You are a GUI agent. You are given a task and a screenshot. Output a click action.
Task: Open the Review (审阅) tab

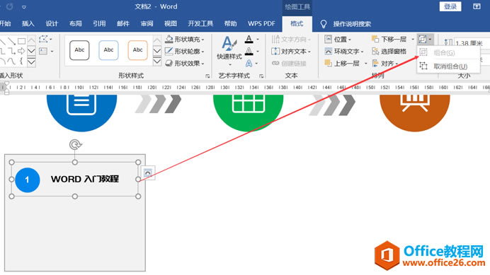(x=147, y=24)
